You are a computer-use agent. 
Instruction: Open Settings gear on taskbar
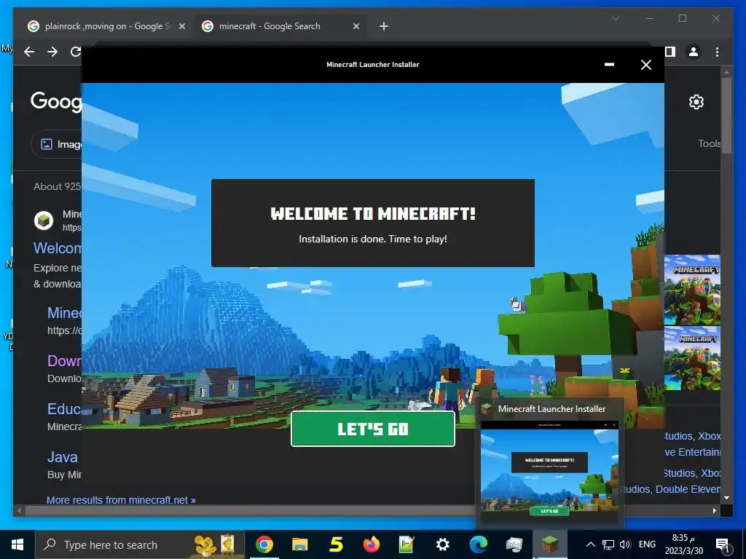point(442,544)
